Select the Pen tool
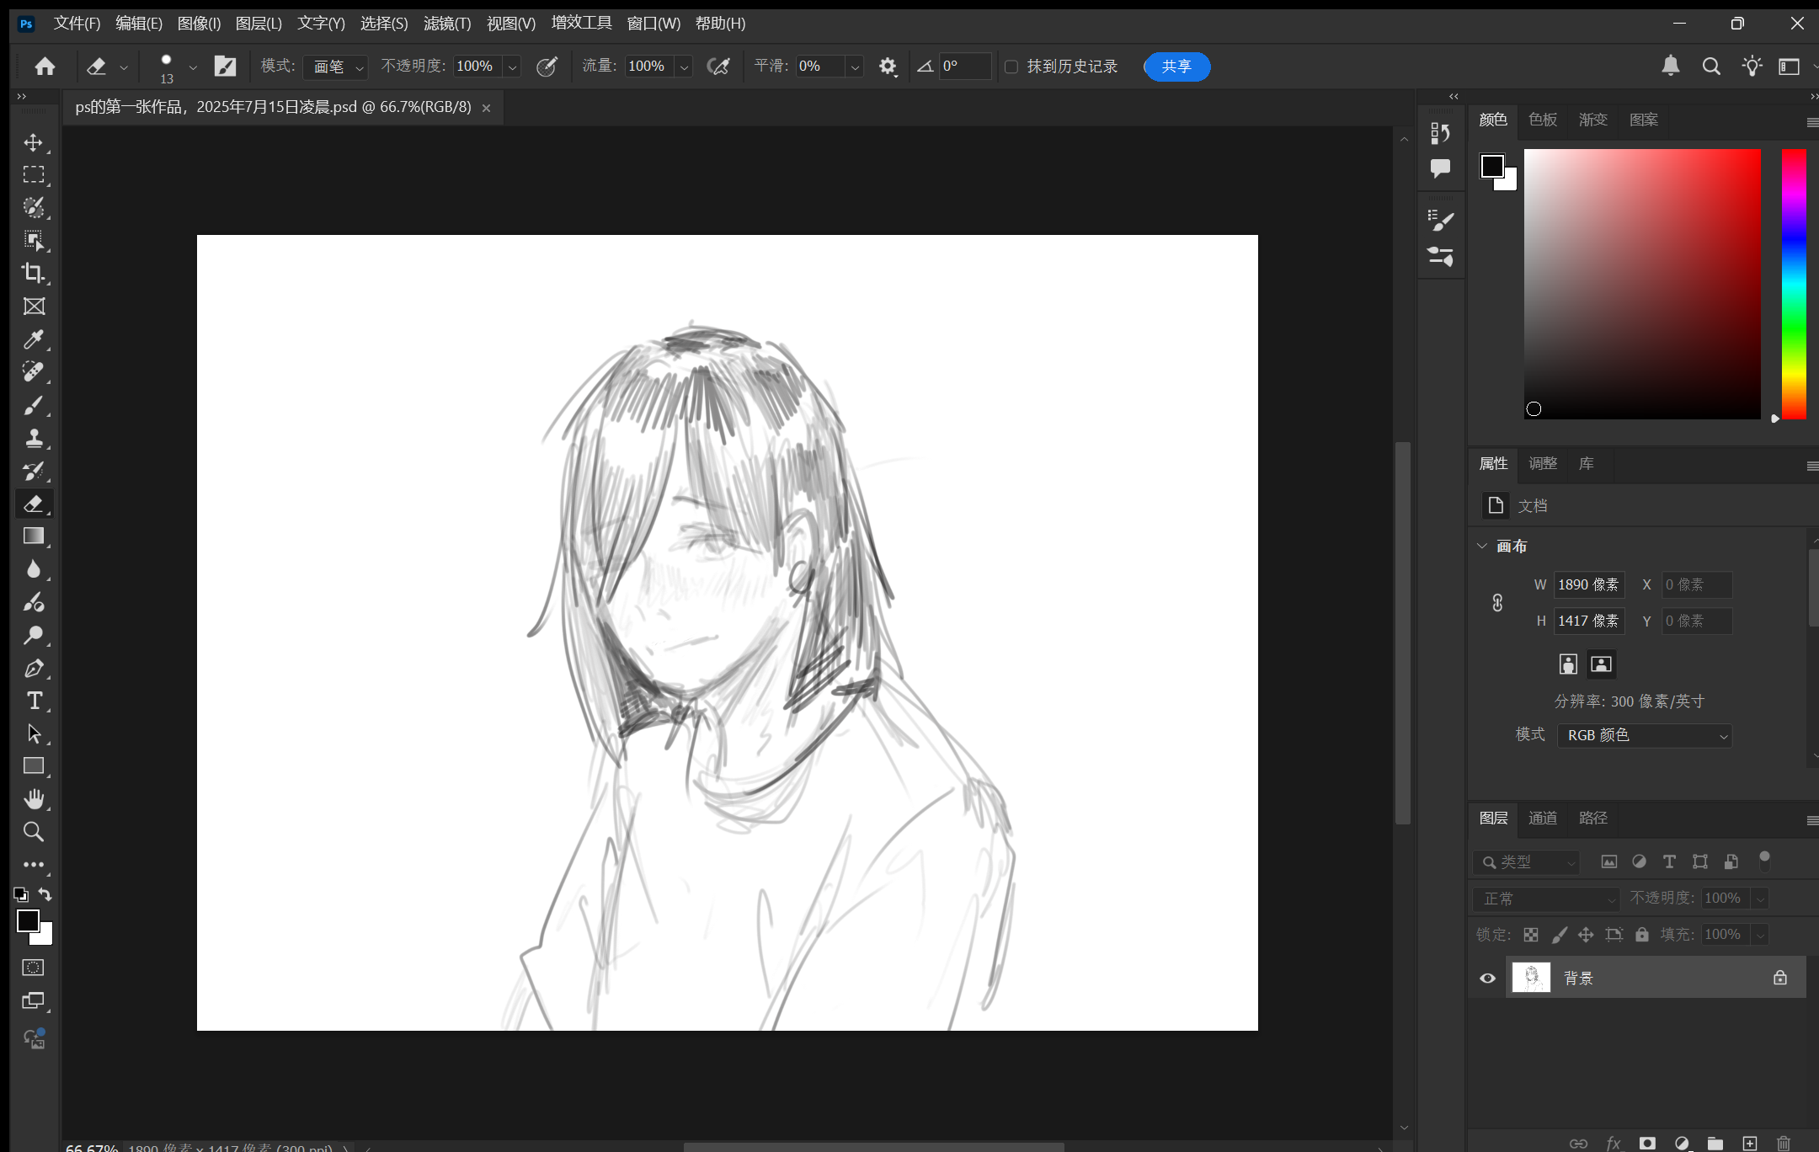The width and height of the screenshot is (1819, 1152). [34, 668]
